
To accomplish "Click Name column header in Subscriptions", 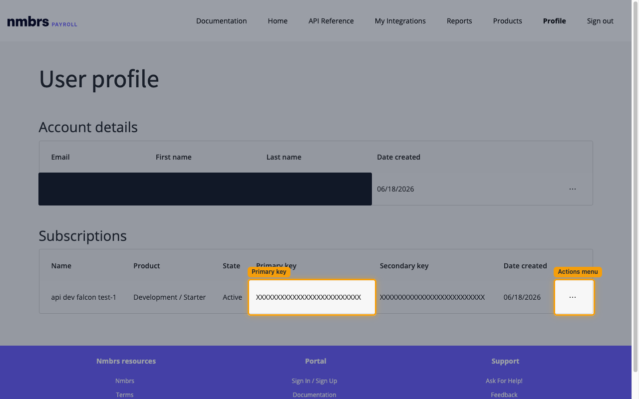I will (x=61, y=266).
